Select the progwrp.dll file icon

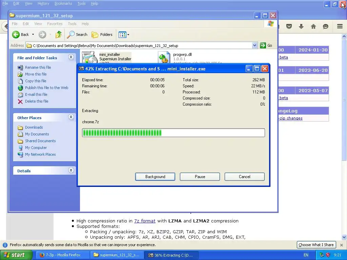[x=164, y=57]
